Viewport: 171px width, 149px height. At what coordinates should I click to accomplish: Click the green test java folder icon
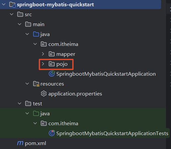(x=36, y=113)
